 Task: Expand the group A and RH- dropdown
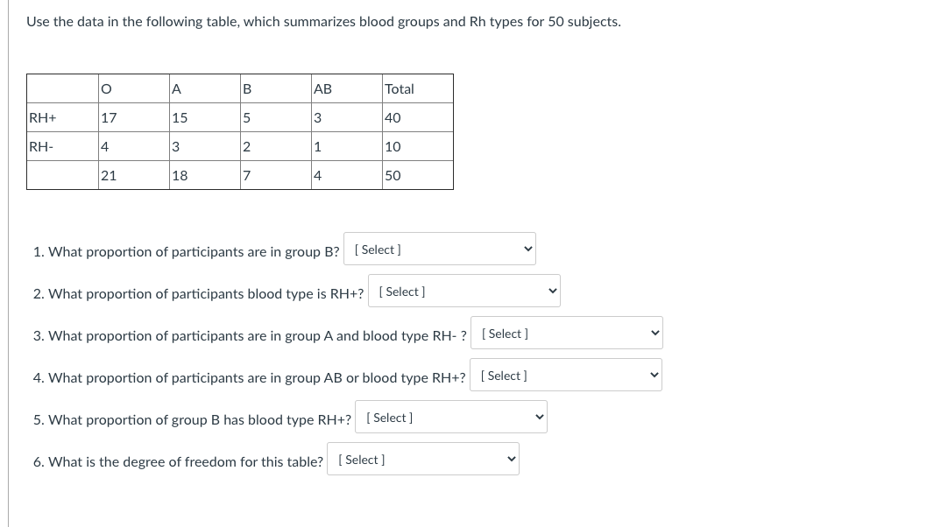[566, 334]
